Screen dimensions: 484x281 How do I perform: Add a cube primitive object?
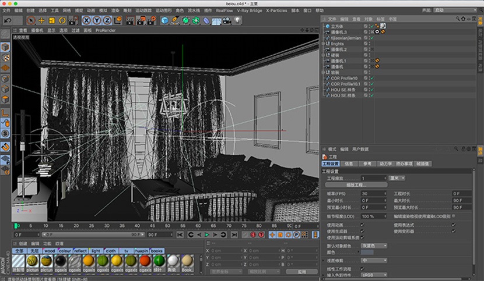click(165, 21)
